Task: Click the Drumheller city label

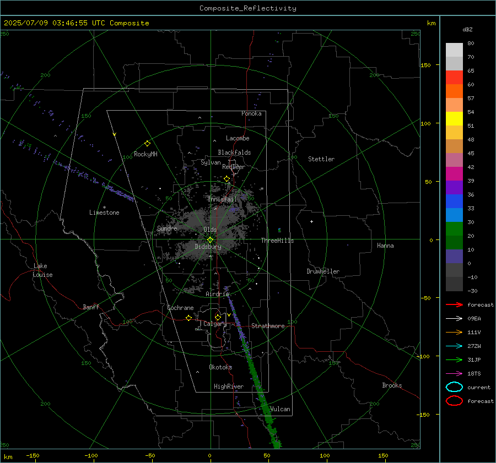Action: 323,271
